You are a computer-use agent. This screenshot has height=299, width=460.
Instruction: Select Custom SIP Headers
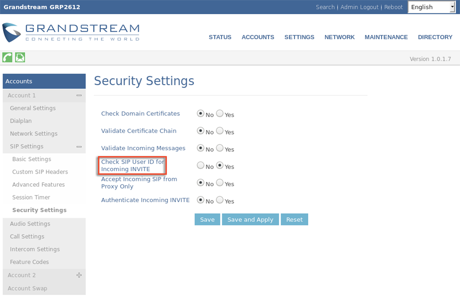coord(40,172)
